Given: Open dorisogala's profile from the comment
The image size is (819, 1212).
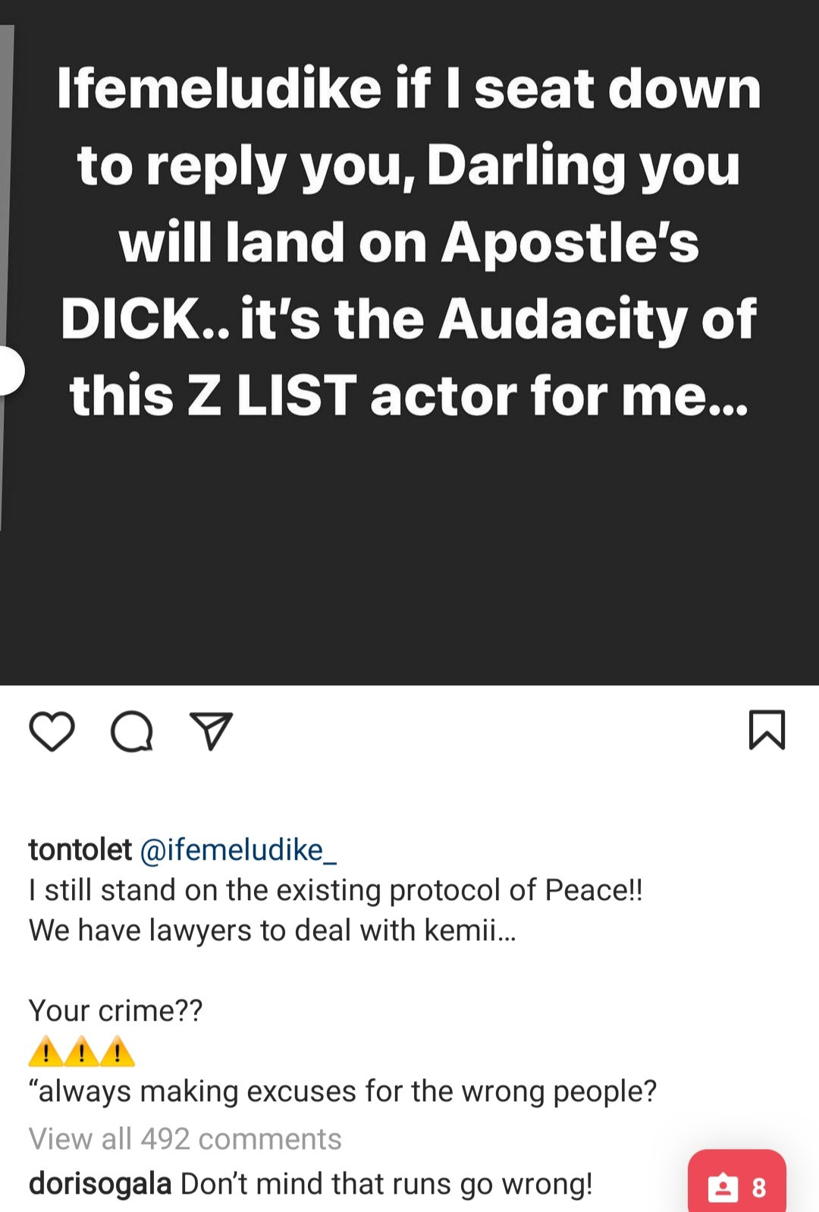Looking at the screenshot, I should 100,1184.
